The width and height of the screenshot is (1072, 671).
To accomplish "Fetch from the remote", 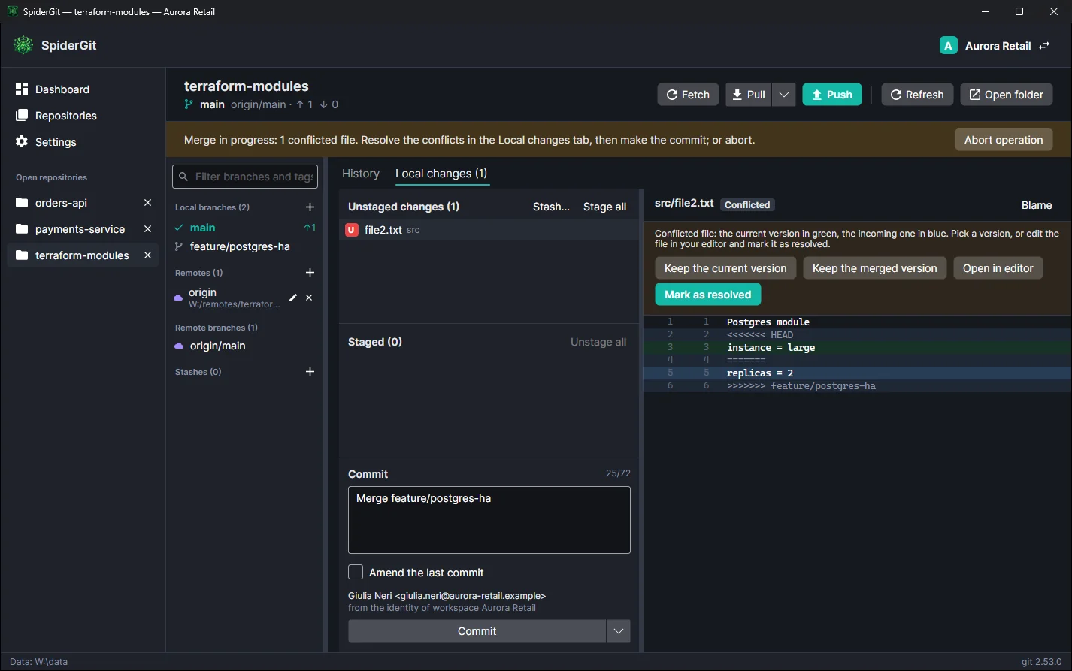I will (x=688, y=95).
